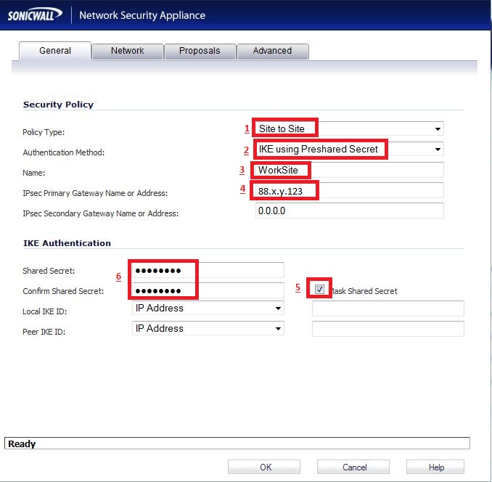Click the Local IKE ID value field

pyautogui.click(x=388, y=309)
